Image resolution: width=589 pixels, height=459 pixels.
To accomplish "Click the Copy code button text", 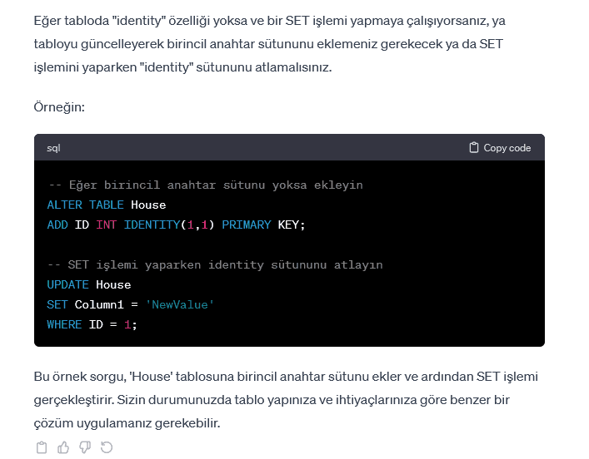I will coord(507,148).
